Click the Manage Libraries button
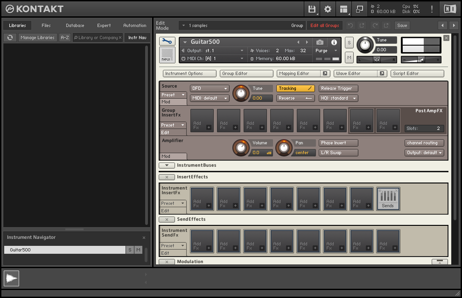 (x=37, y=38)
